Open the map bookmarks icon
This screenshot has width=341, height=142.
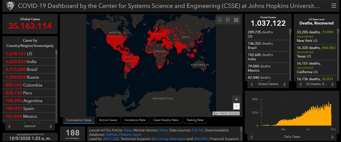point(220,20)
